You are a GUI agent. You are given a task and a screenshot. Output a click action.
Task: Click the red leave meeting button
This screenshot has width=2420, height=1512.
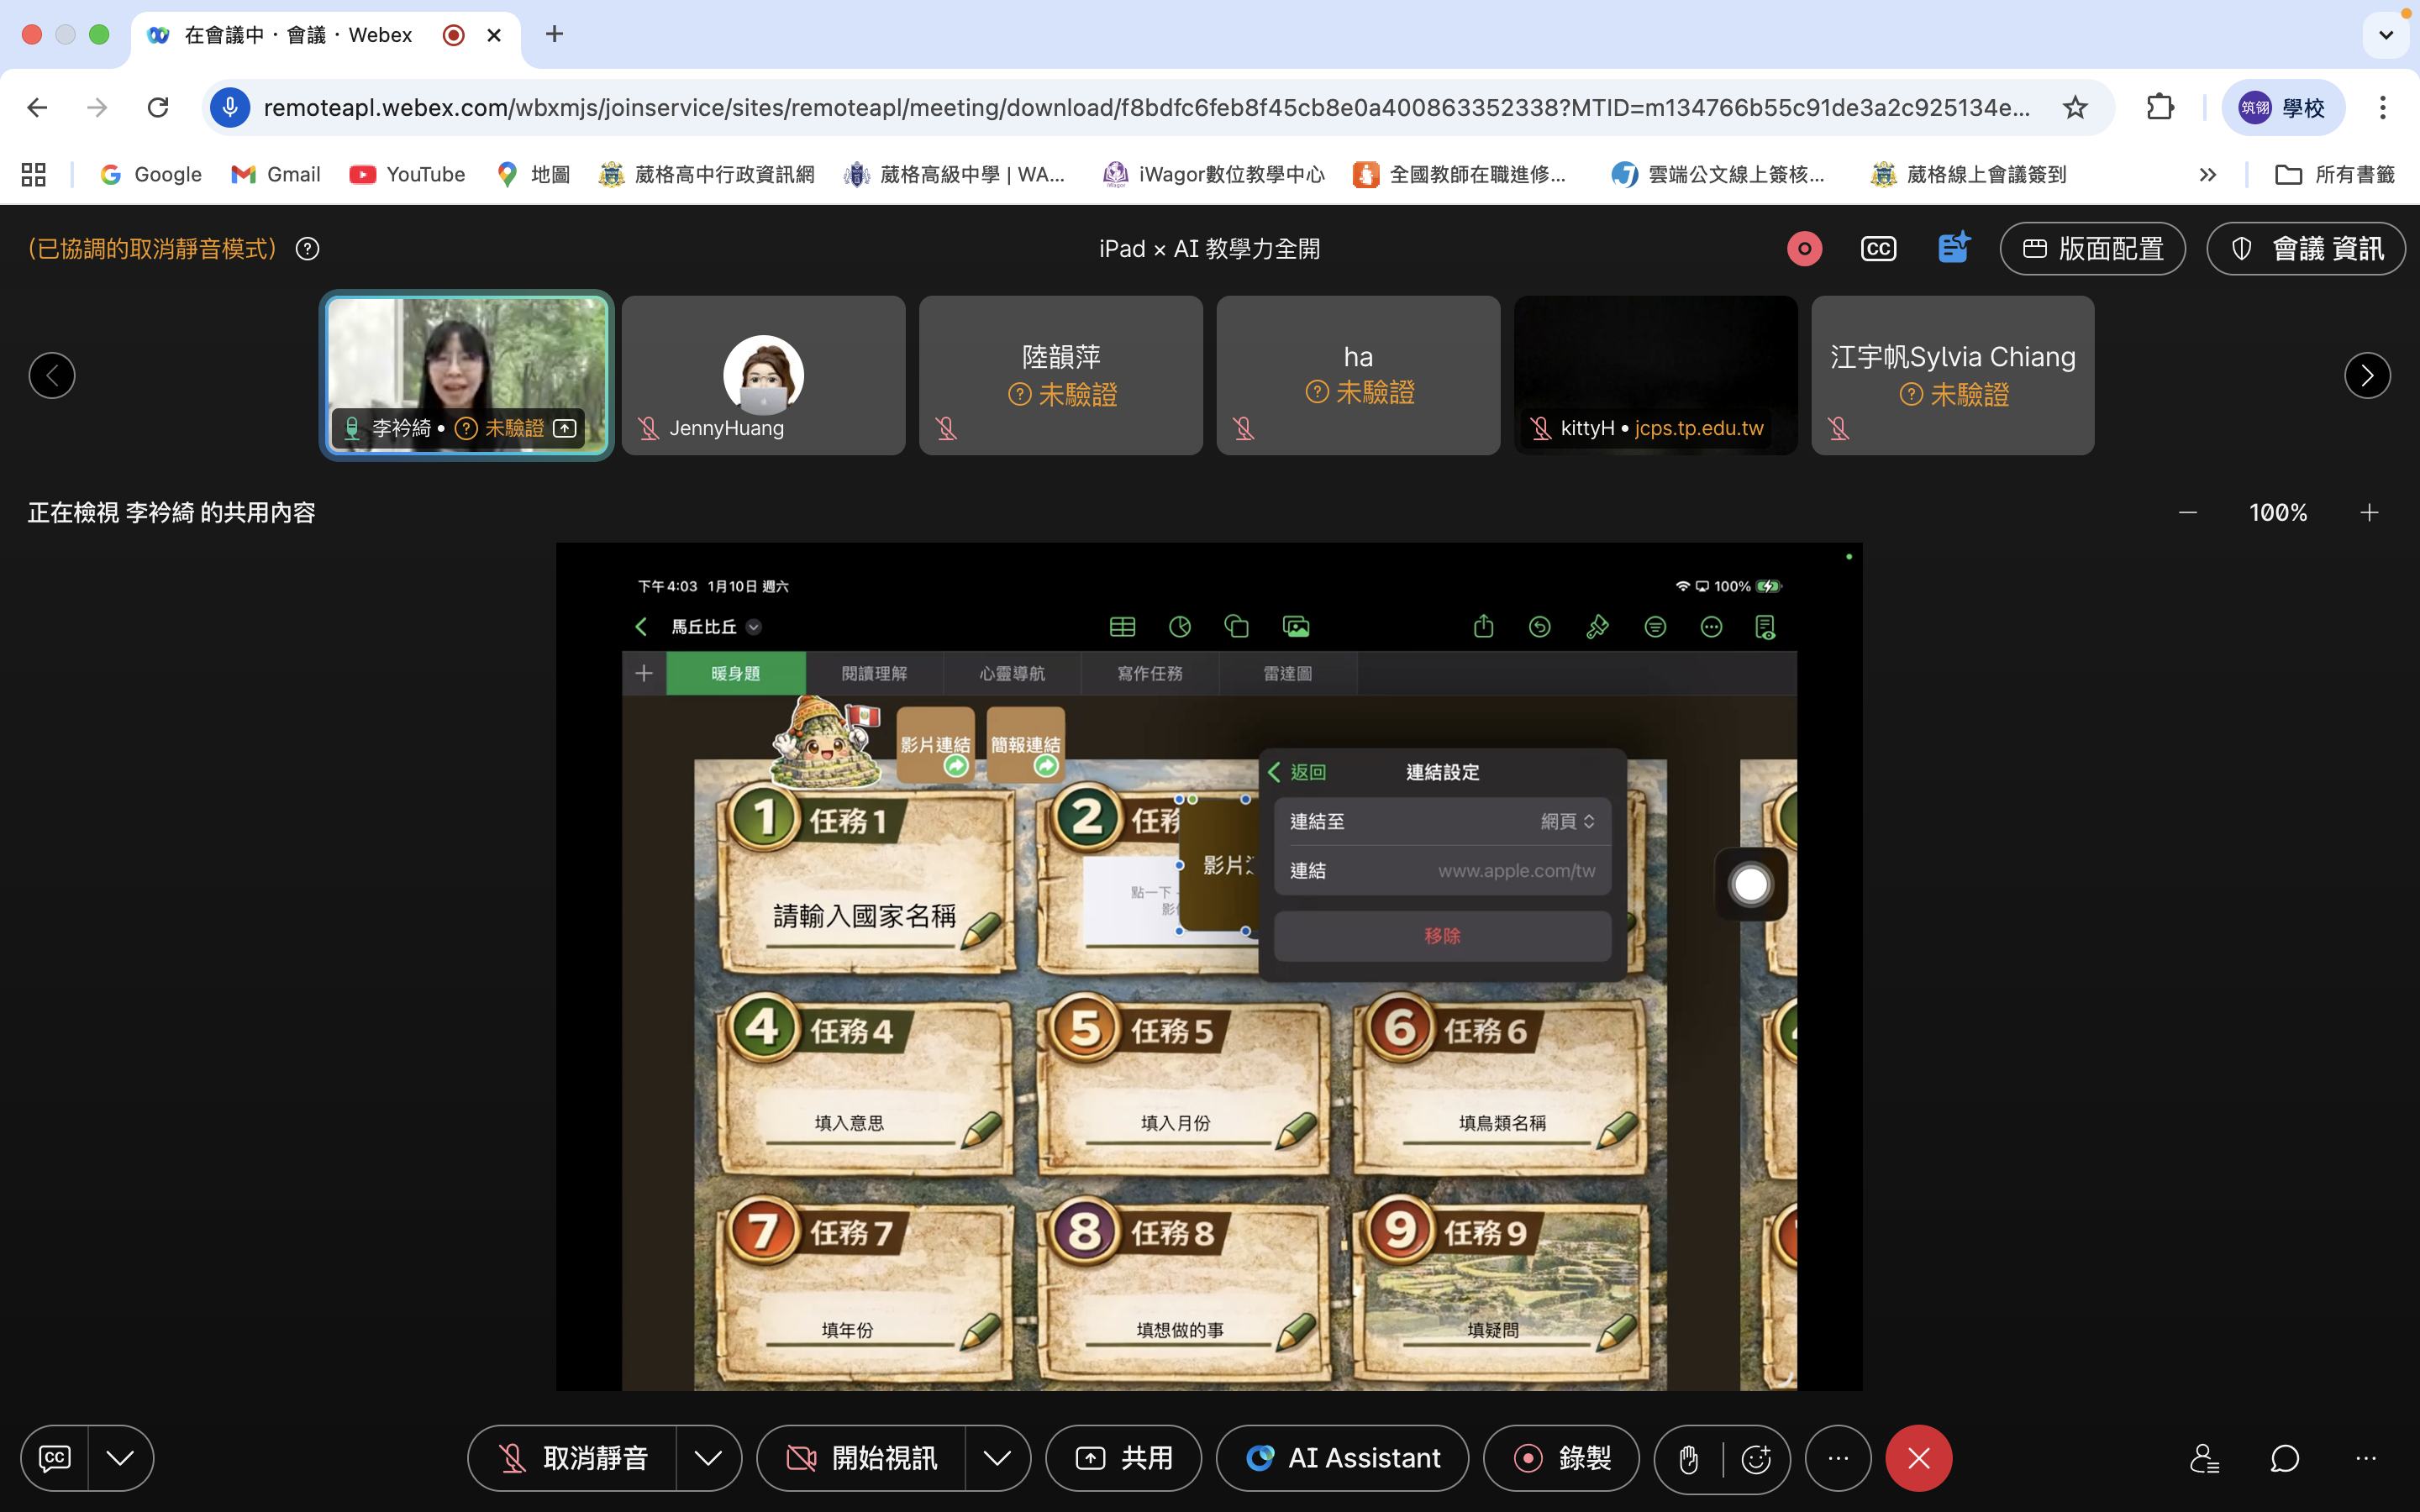click(1918, 1459)
